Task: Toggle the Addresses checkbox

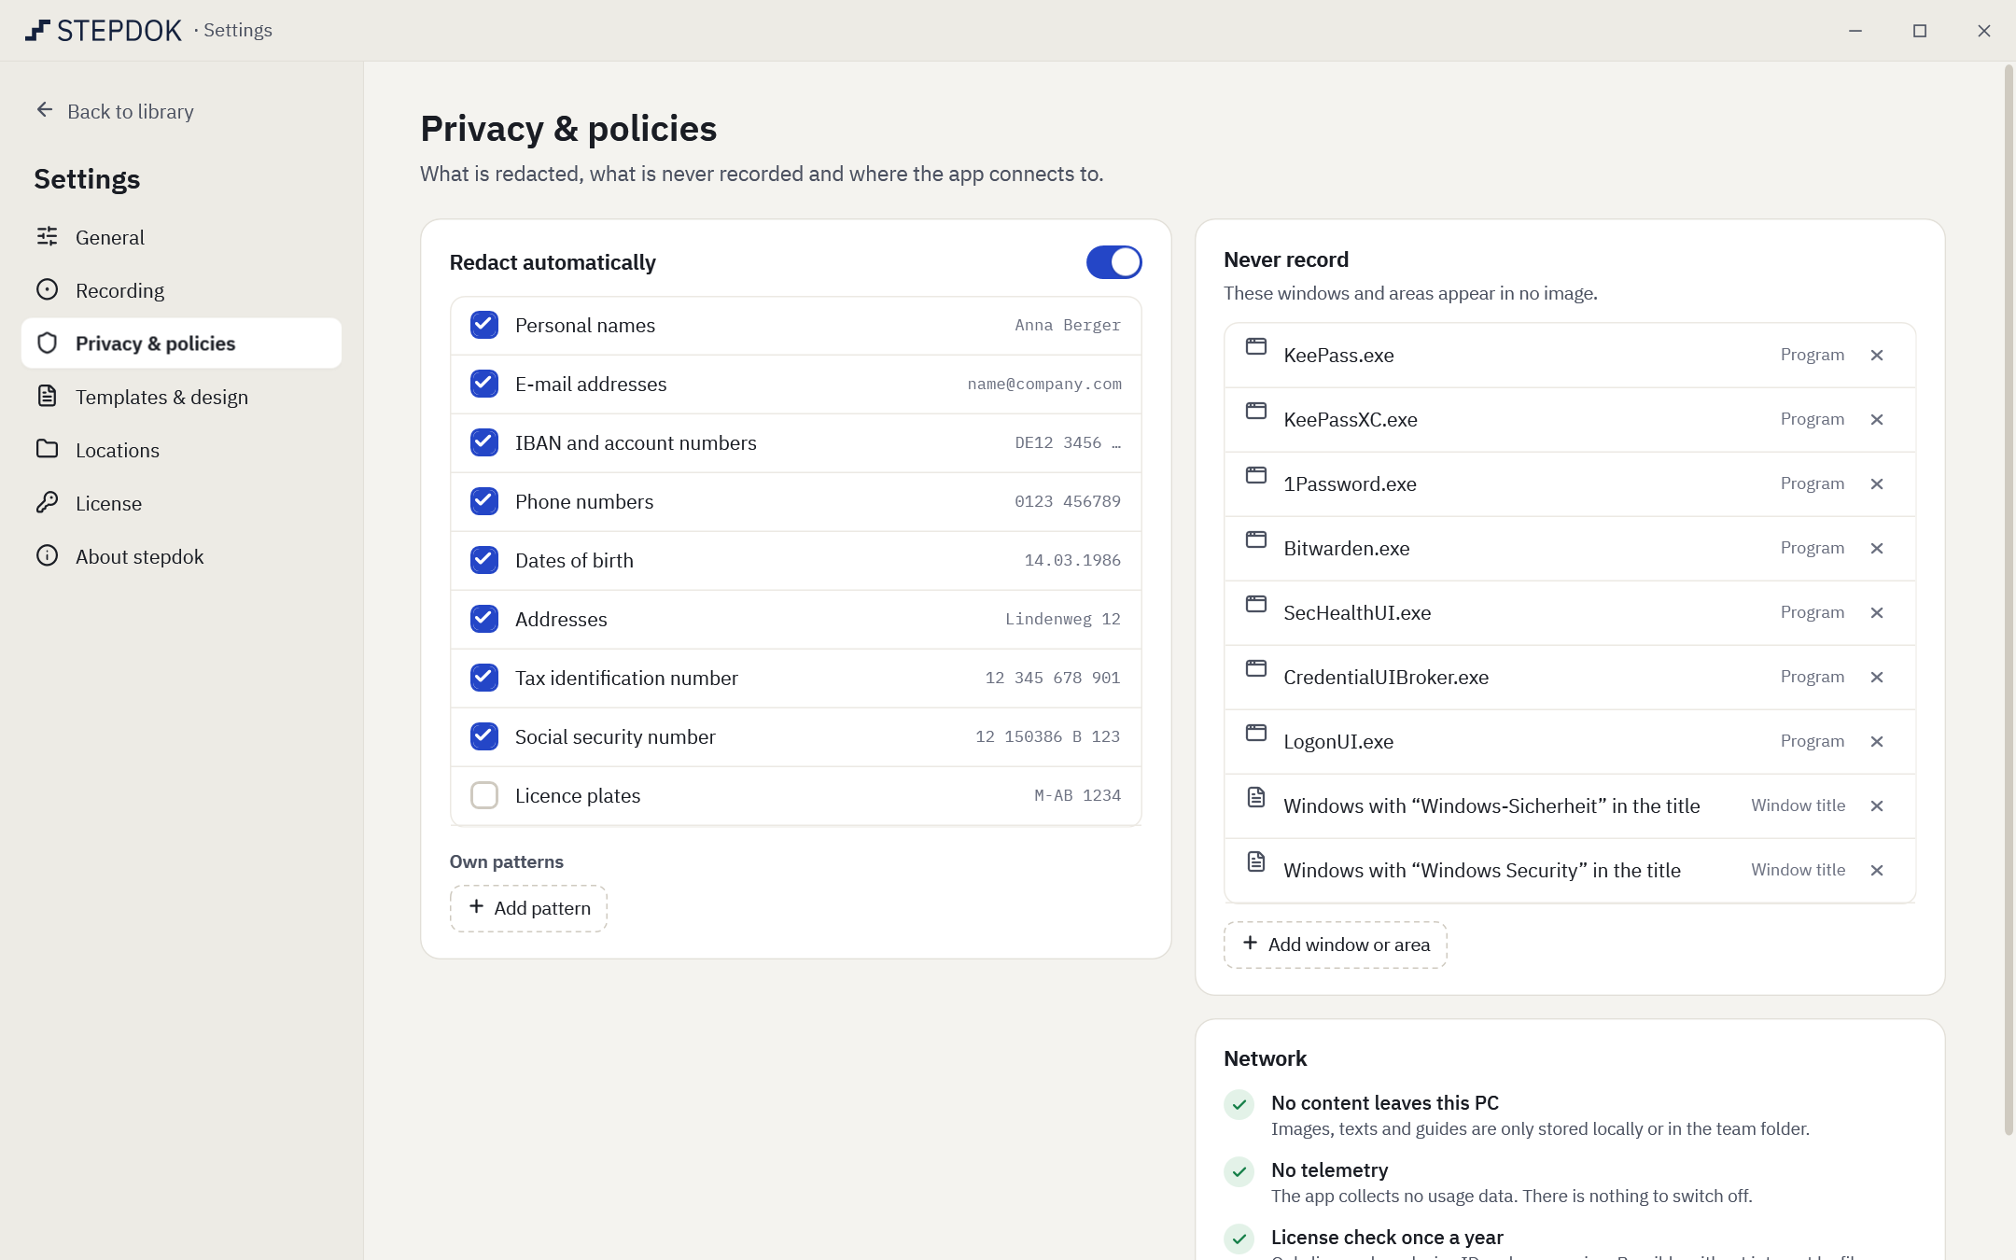Action: click(x=484, y=619)
